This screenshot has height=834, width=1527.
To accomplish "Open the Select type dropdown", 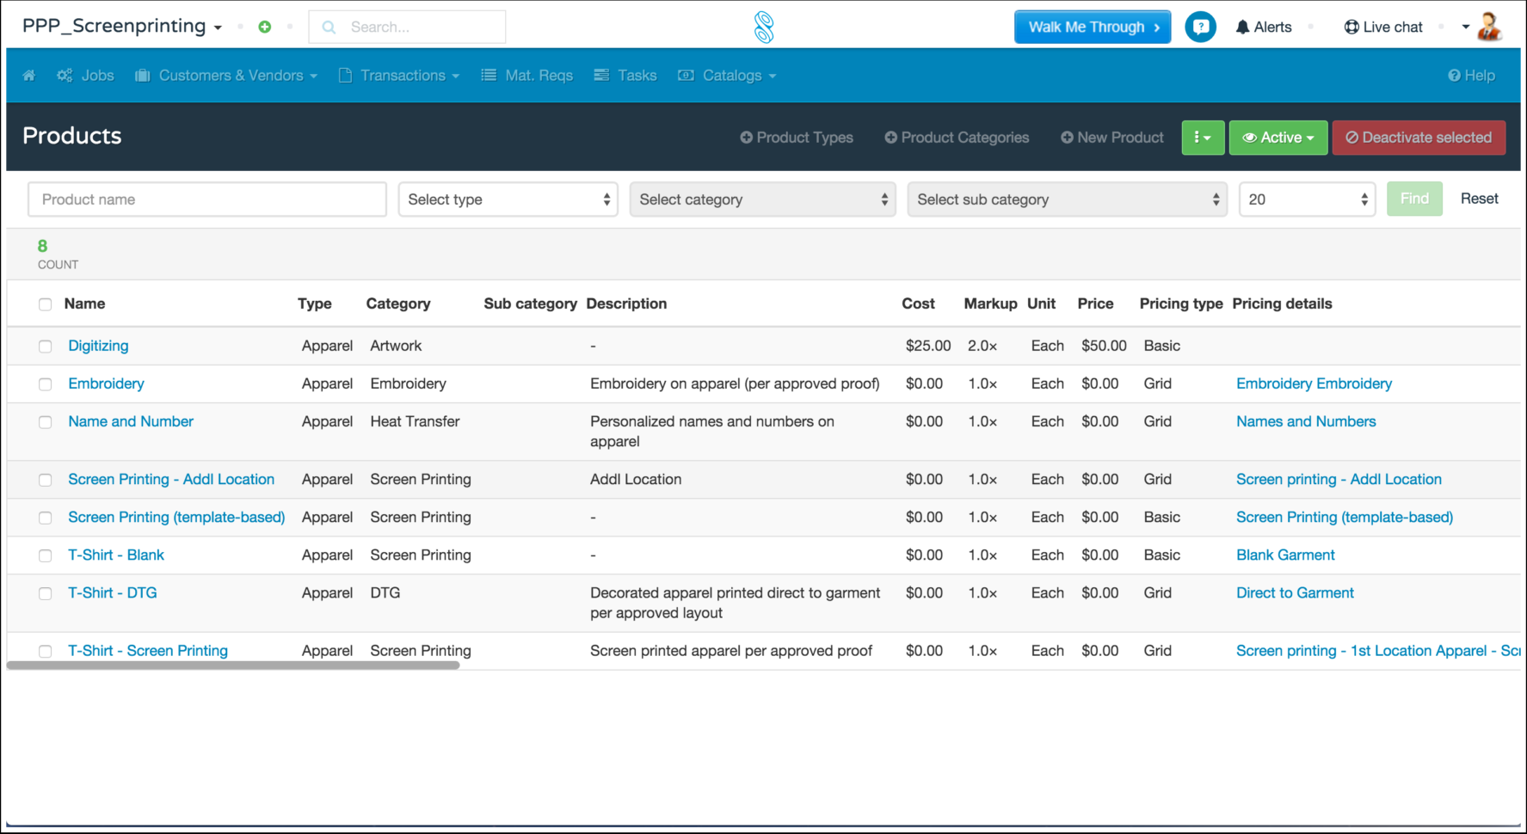I will point(508,199).
